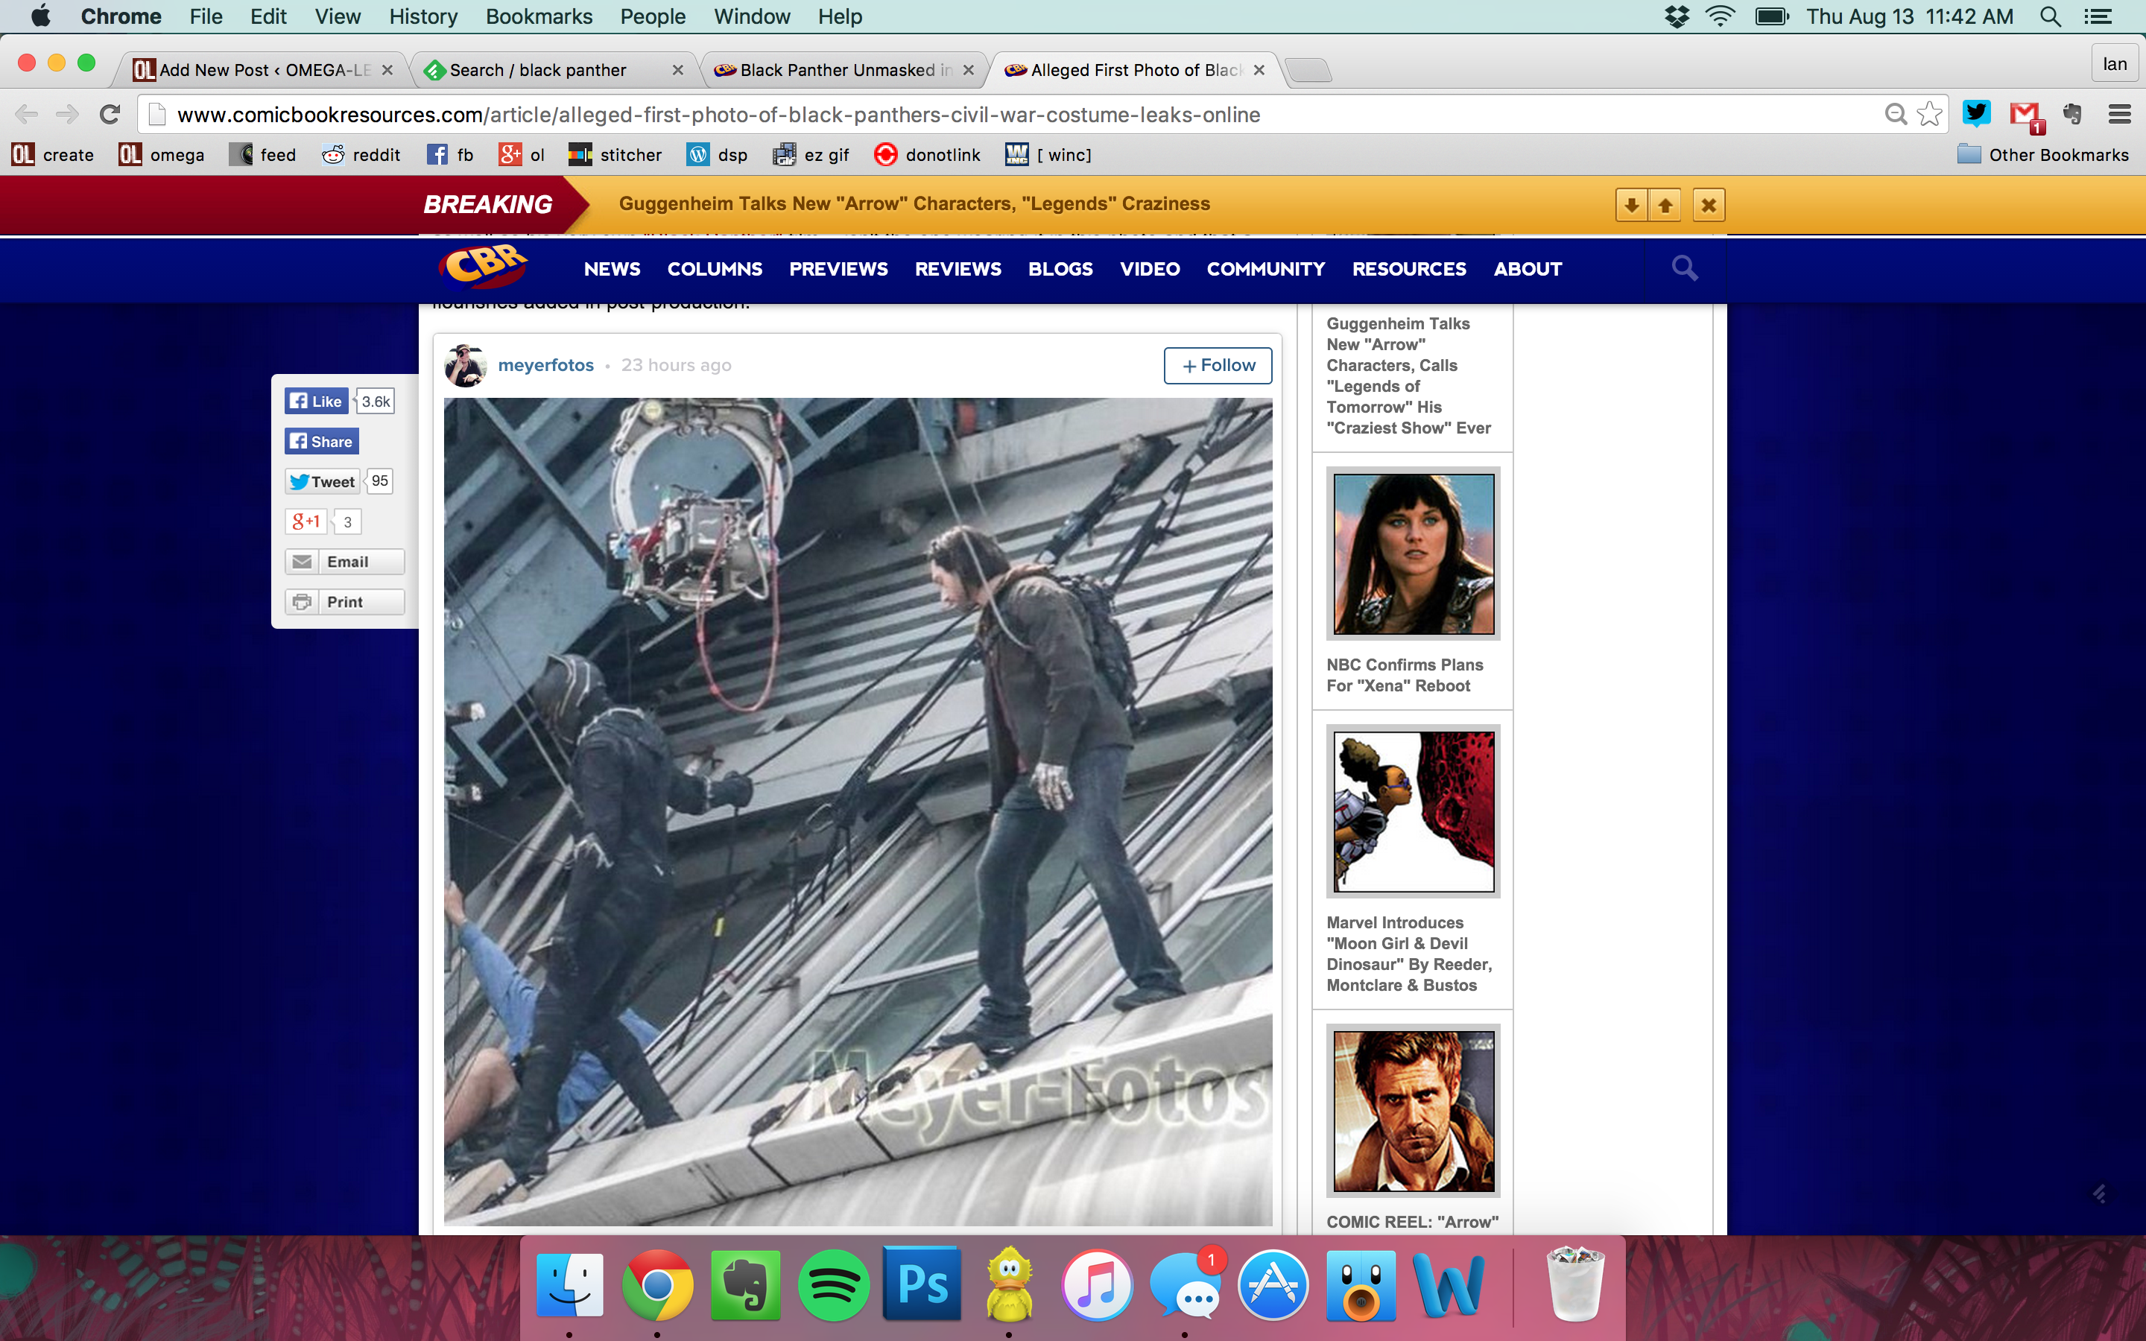Open the reddit bookmark
Image resolution: width=2146 pixels, height=1341 pixels.
361,155
